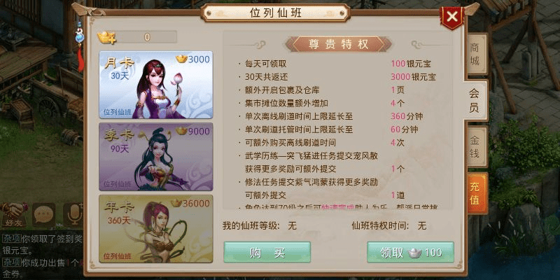Click the gold ingot balance field showing 0
The image size is (560, 280).
point(147,37)
